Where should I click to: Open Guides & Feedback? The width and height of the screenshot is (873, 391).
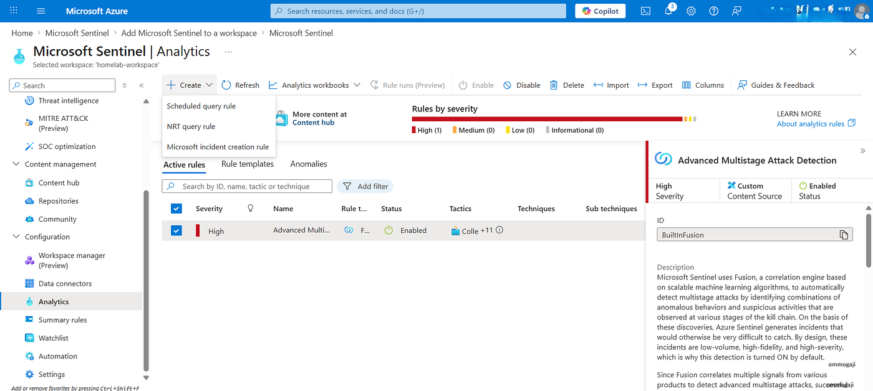pos(776,85)
